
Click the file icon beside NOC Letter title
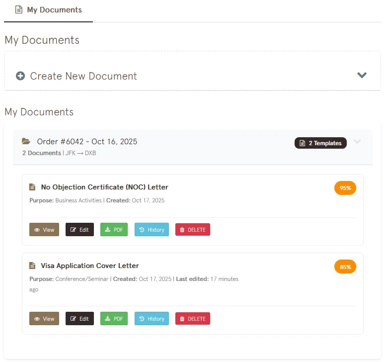pos(33,187)
